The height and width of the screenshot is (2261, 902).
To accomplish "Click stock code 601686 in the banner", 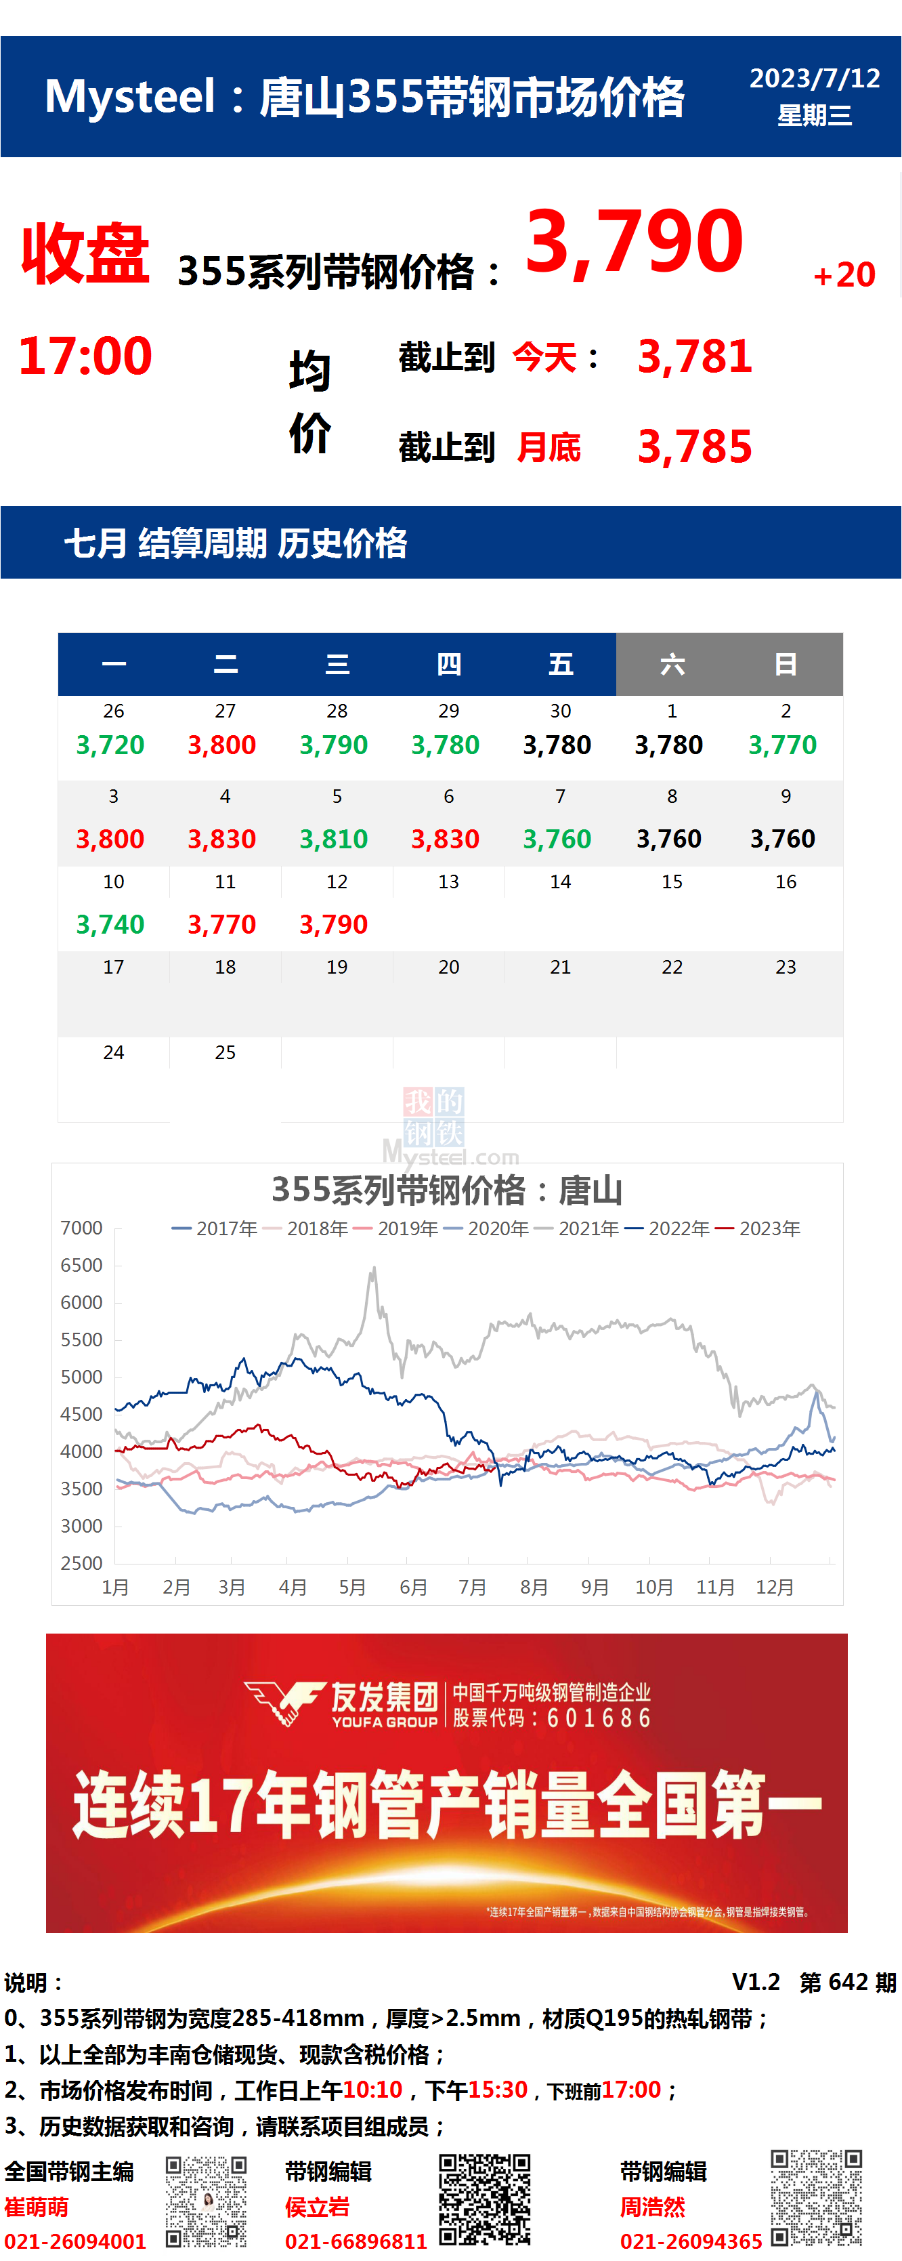I will pos(599,1718).
